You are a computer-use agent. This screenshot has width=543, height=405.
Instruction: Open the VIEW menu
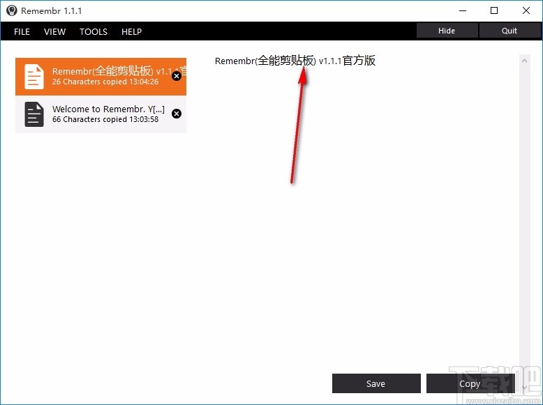(x=54, y=32)
